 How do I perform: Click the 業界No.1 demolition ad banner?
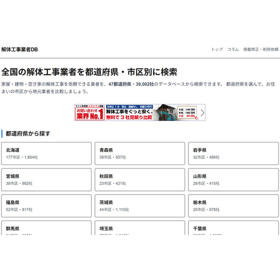pos(140,112)
